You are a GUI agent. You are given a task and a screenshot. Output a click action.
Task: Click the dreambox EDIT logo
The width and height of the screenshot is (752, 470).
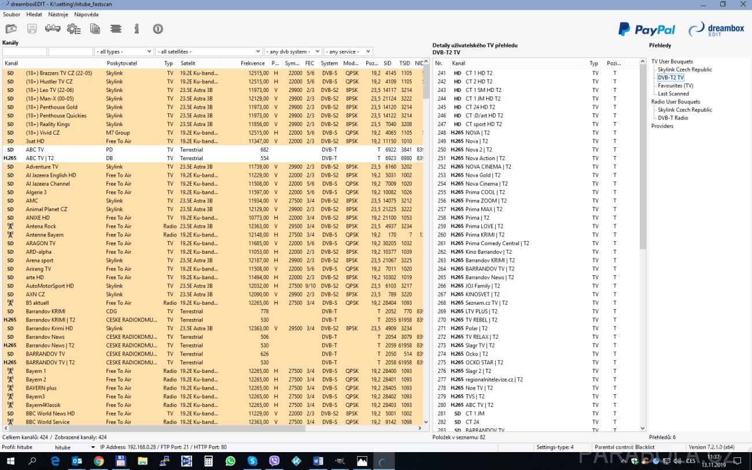click(716, 29)
